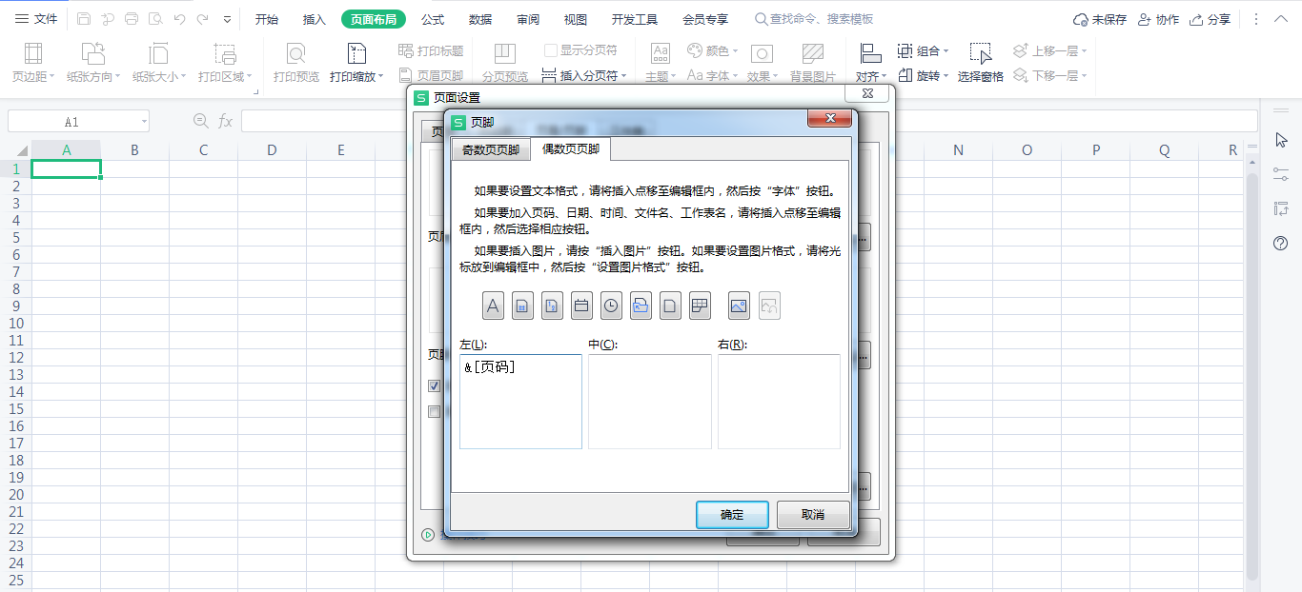Open the 视图 ribbon tab
The image size is (1302, 592).
click(576, 19)
